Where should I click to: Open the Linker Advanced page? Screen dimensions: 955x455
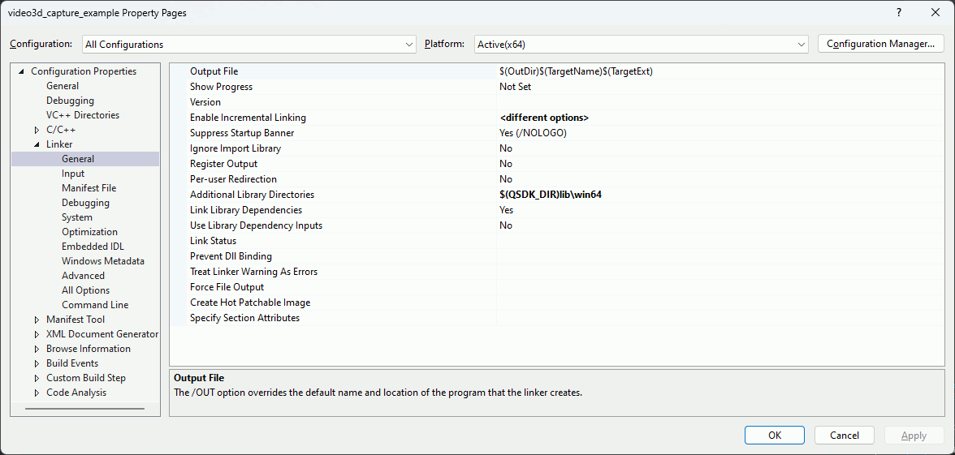tap(83, 276)
